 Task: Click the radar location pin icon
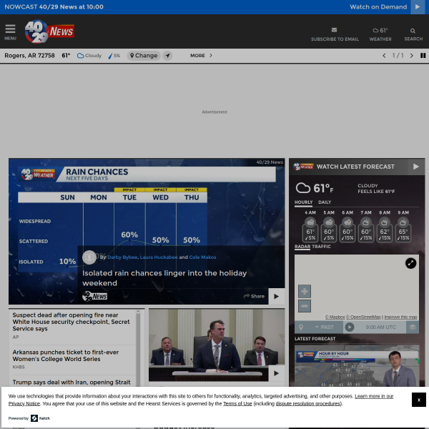tap(301, 327)
